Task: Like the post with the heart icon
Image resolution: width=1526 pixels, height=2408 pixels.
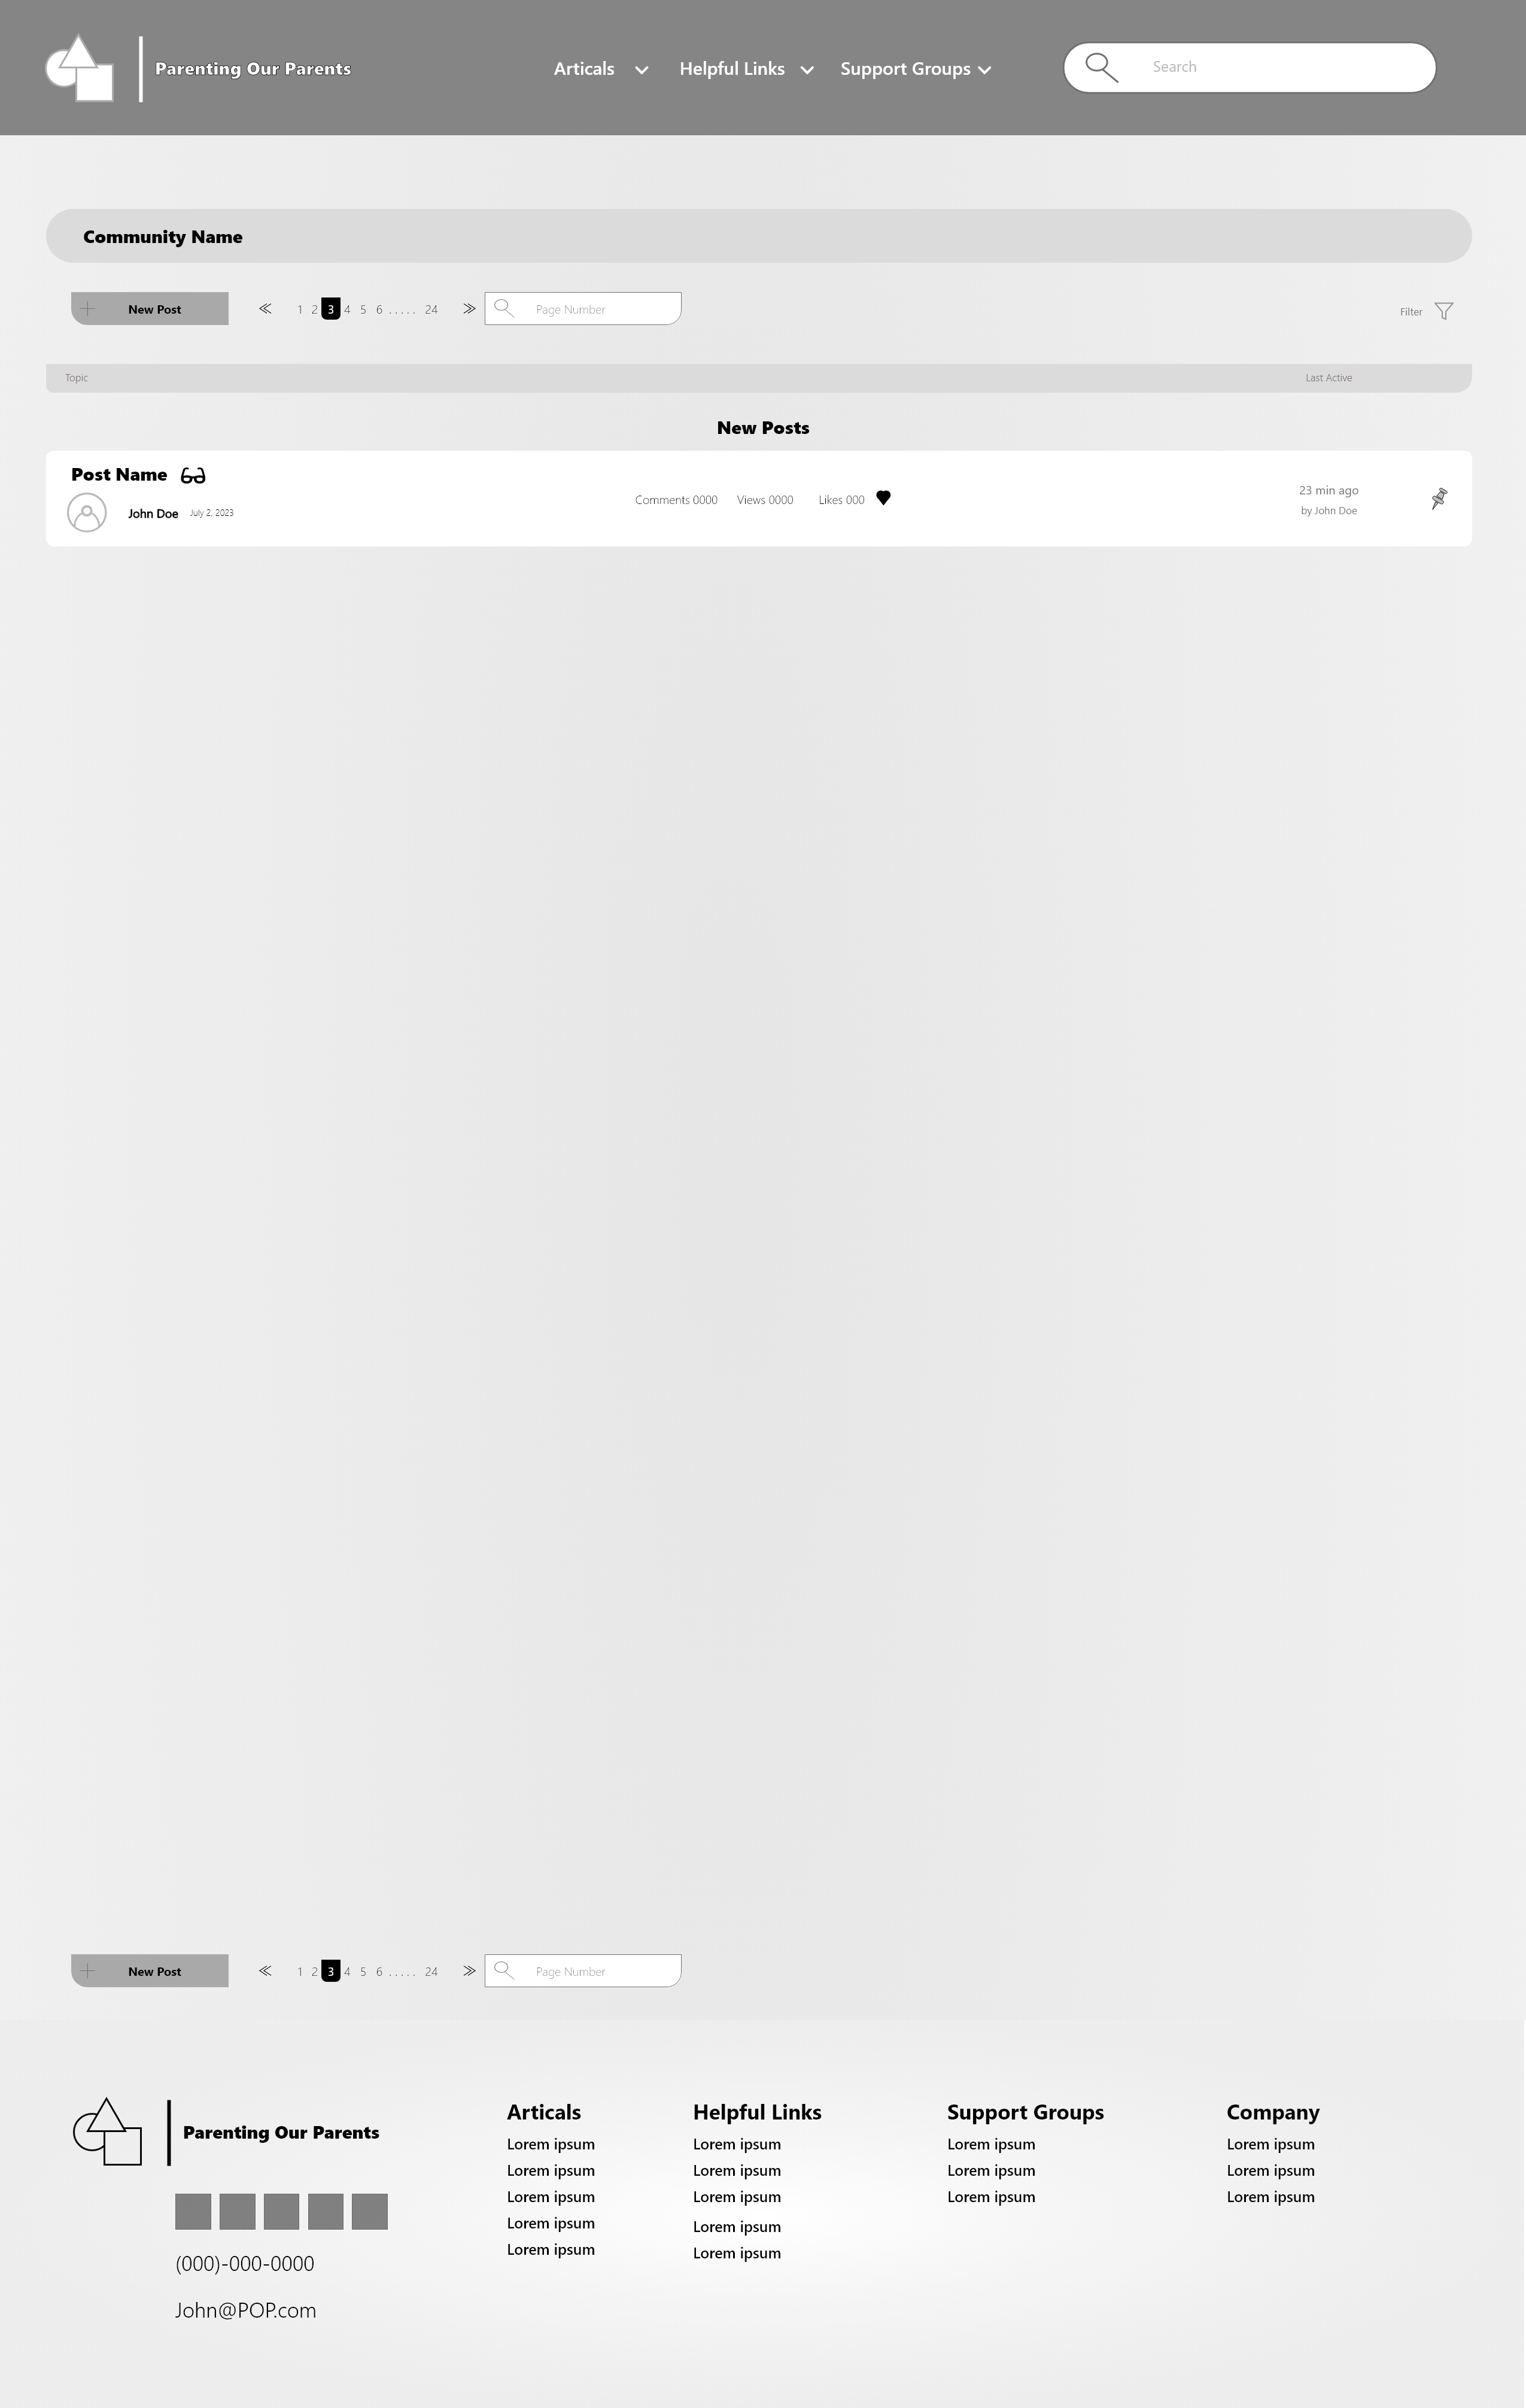Action: tap(883, 498)
